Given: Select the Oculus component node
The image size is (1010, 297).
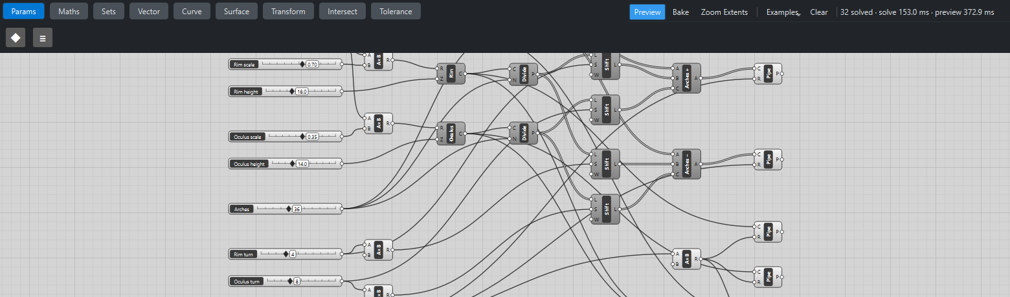Looking at the screenshot, I should coord(451,134).
